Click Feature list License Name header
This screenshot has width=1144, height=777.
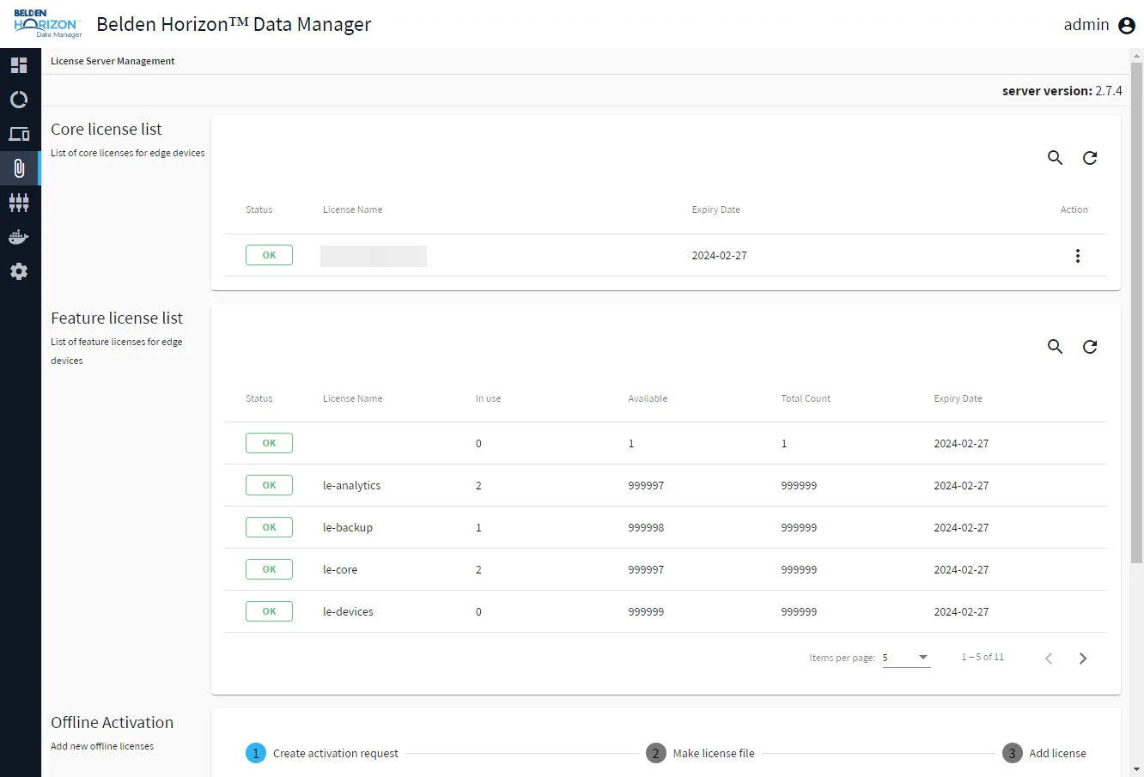(352, 398)
